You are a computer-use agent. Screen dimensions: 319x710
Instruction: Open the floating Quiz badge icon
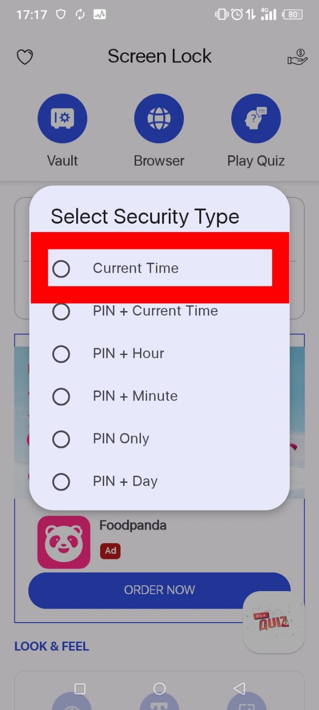point(273,622)
